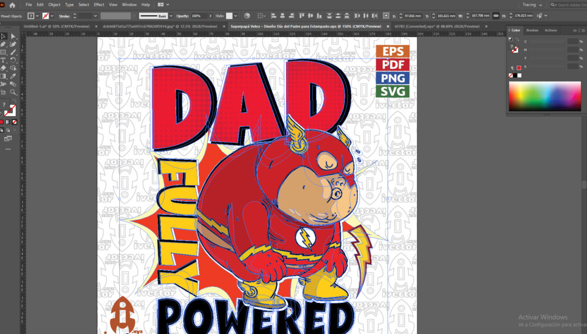Switch to the 42783 [Converted].eps tab
Viewport: 587px width, 334px height.
437,26
